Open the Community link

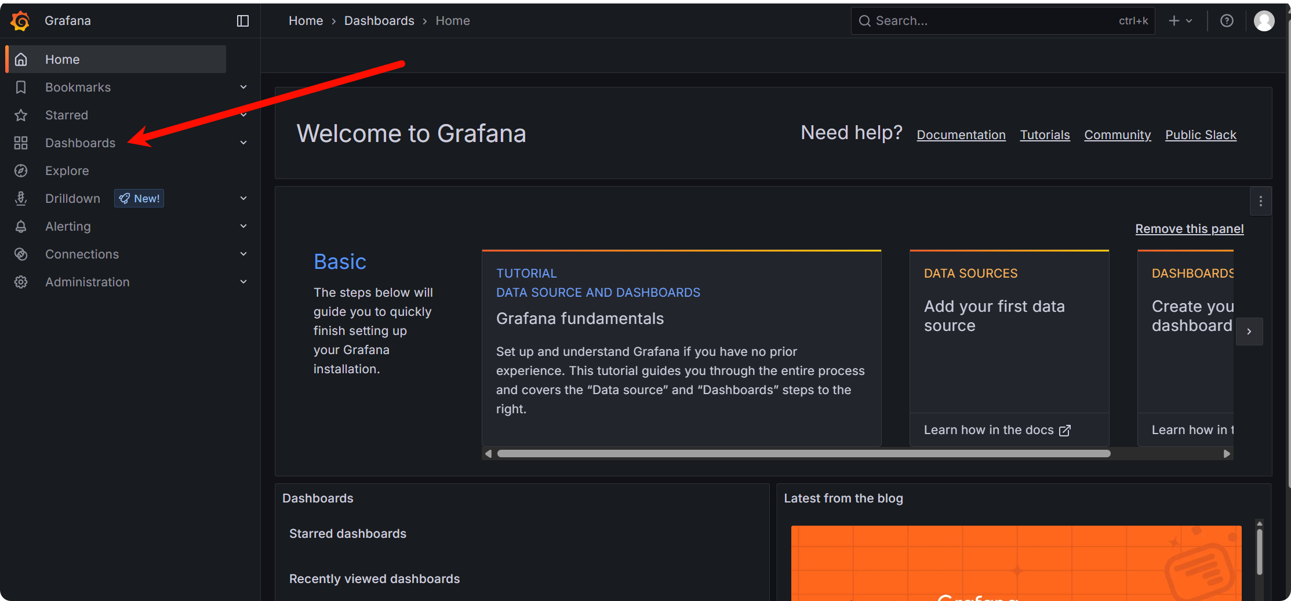coord(1117,134)
